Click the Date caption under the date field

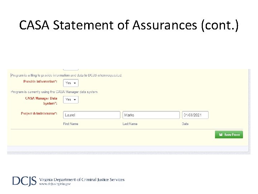185,124
